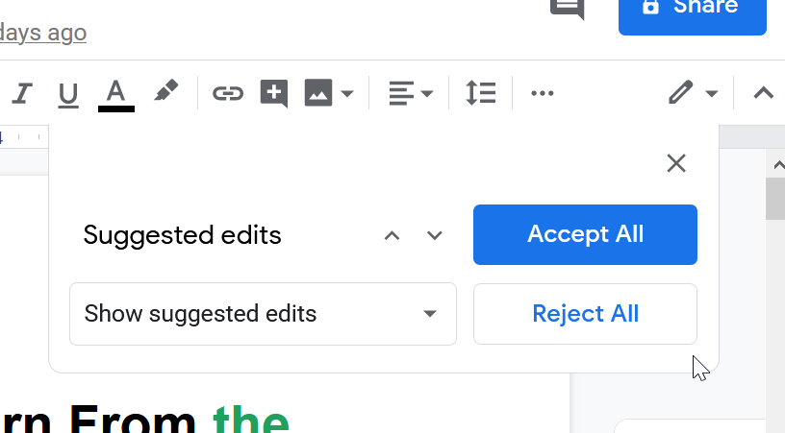This screenshot has width=785, height=433.
Task: Hide the menus with the up caret
Action: click(x=764, y=93)
